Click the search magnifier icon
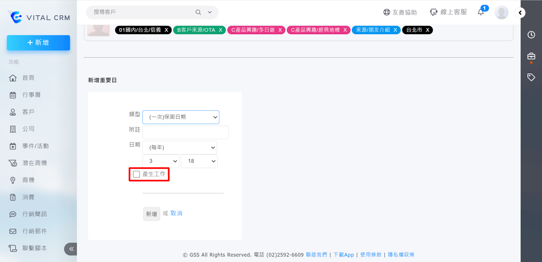This screenshot has width=542, height=262. coord(198,12)
